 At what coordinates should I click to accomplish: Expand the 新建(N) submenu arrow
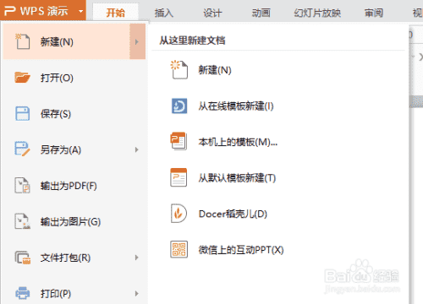pos(137,41)
